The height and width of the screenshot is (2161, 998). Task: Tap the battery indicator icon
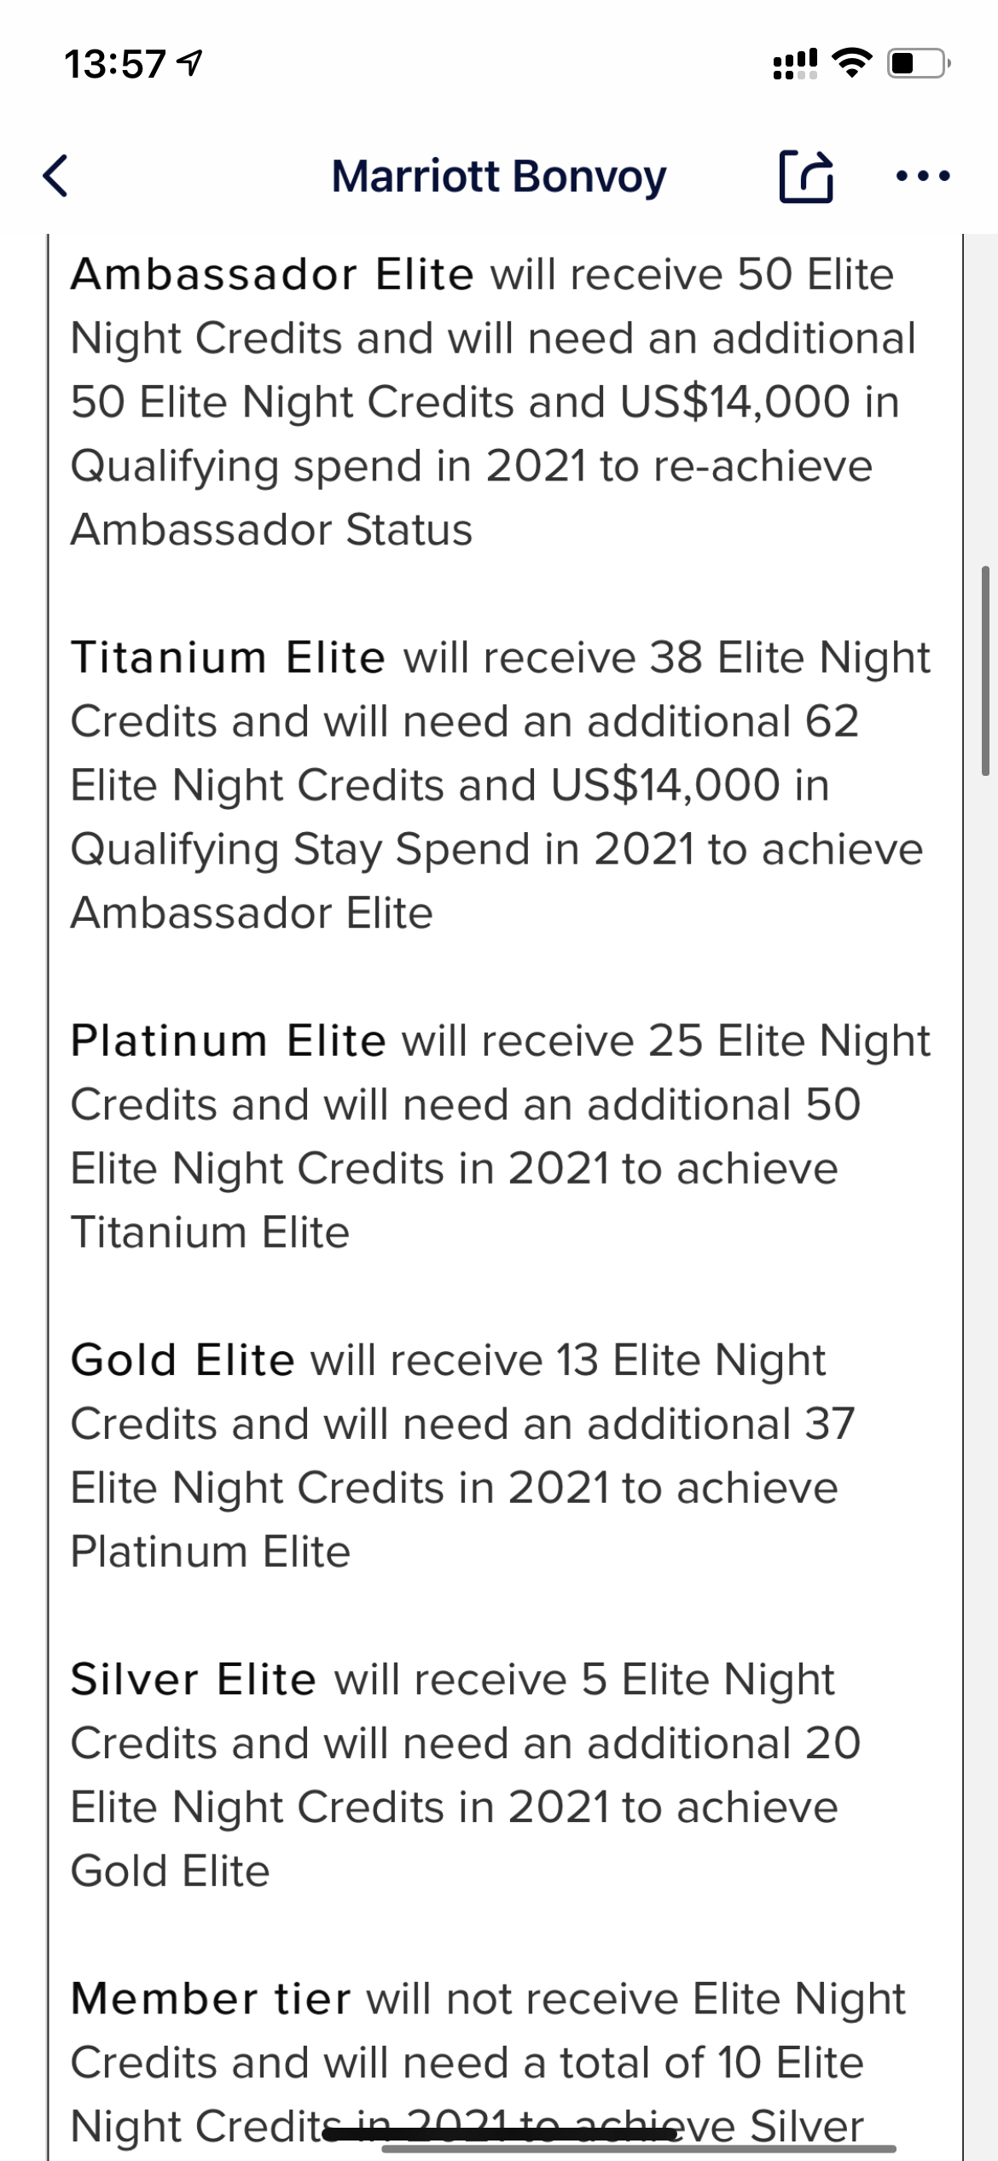click(918, 64)
